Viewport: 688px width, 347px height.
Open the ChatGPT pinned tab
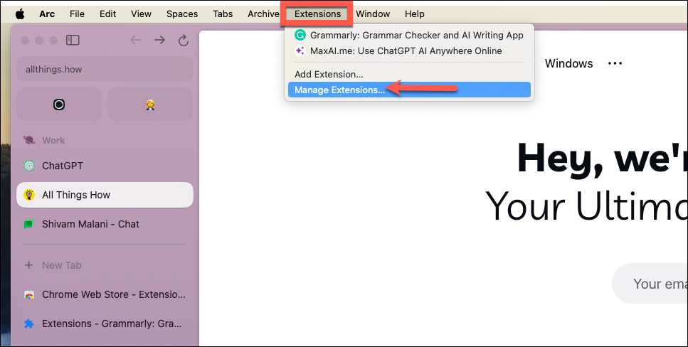click(x=105, y=166)
